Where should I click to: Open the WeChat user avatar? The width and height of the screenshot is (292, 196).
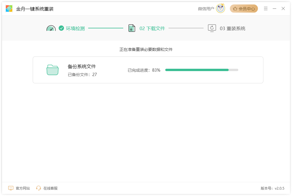[220, 8]
